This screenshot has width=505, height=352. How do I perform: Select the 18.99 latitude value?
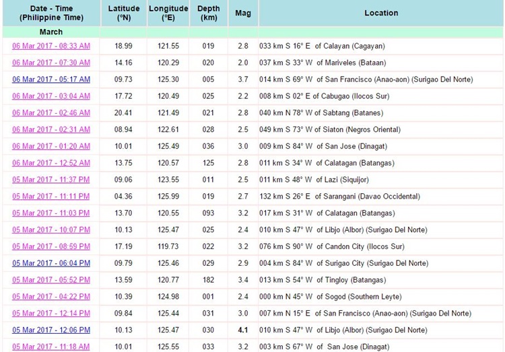click(123, 46)
